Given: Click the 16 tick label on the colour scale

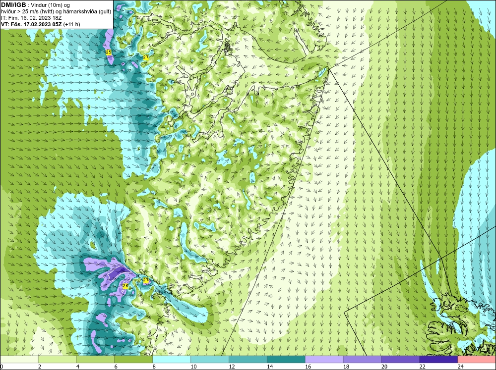Looking at the screenshot, I should 308,367.
